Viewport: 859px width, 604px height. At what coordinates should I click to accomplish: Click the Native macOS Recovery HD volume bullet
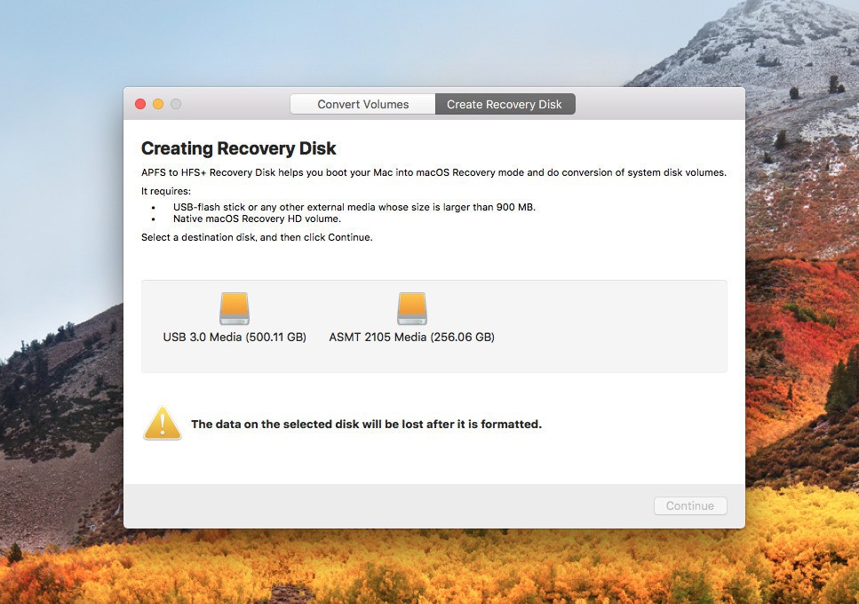pyautogui.click(x=257, y=219)
